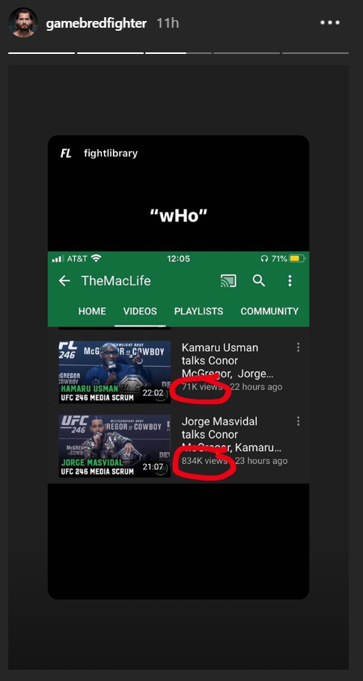Tap the back arrow beside TheMacLife
The width and height of the screenshot is (363, 681).
(x=64, y=281)
